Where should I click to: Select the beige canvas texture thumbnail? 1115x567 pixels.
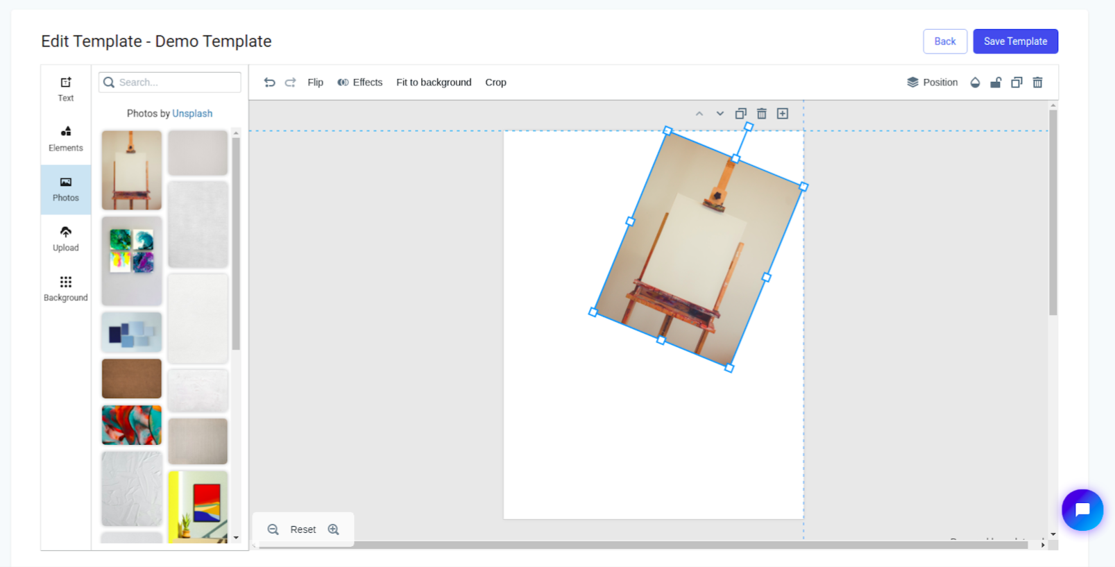(198, 441)
